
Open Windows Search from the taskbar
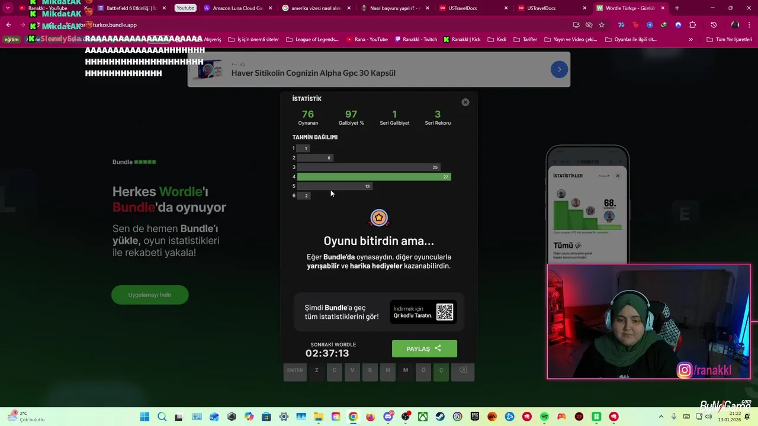click(x=162, y=417)
